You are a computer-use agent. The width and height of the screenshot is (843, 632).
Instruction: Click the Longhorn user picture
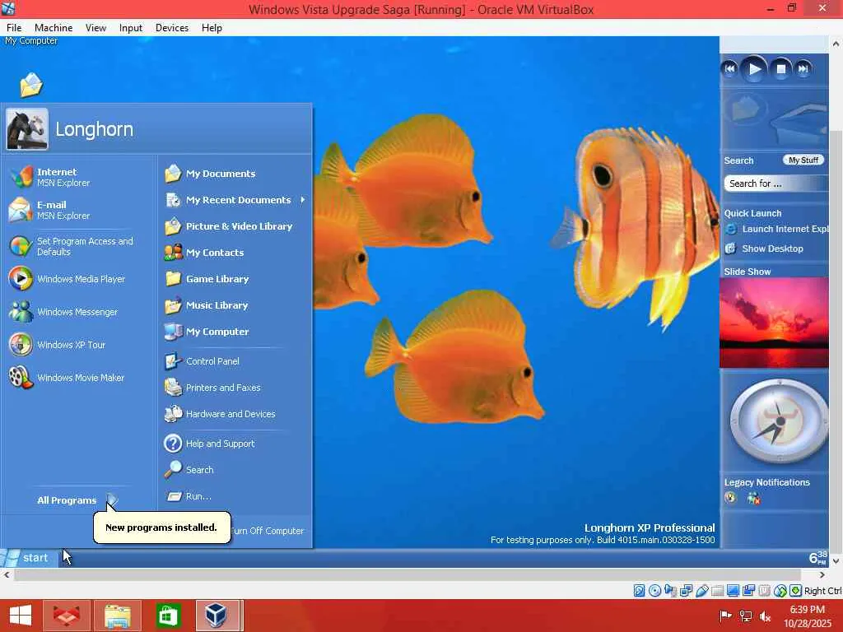pyautogui.click(x=27, y=129)
